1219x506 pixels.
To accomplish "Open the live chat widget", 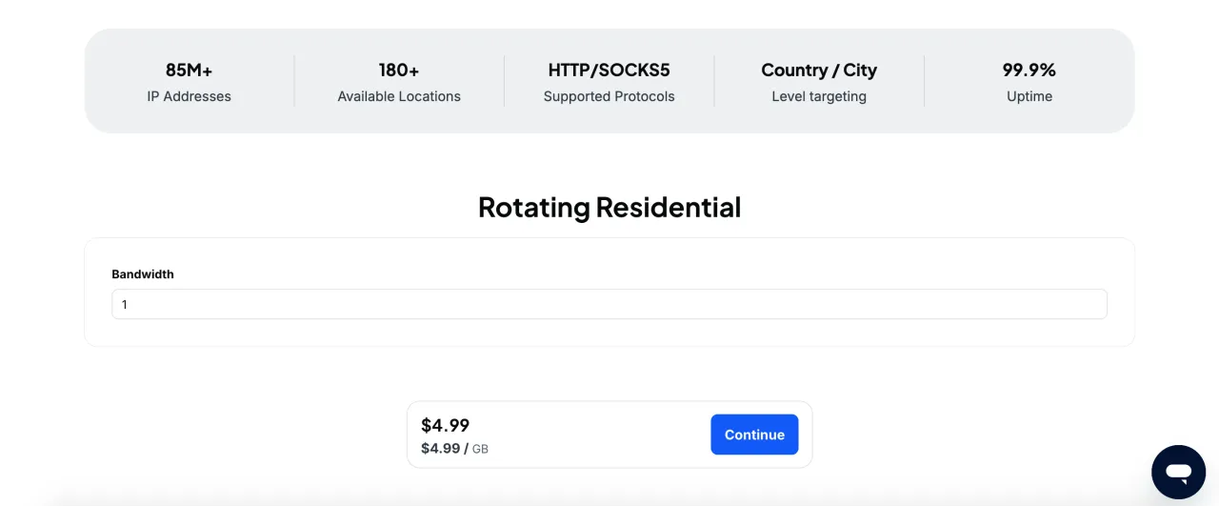I will click(x=1178, y=472).
